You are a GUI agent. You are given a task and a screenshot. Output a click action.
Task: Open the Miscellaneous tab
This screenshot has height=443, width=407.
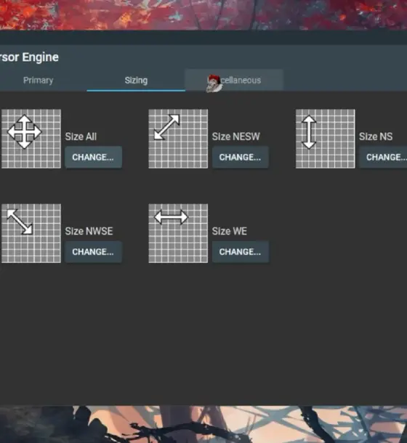[x=234, y=80]
